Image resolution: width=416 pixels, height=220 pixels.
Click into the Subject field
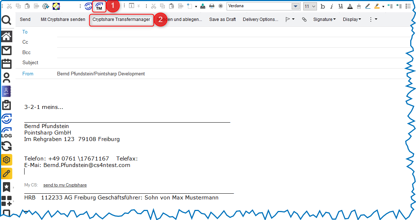coord(231,63)
